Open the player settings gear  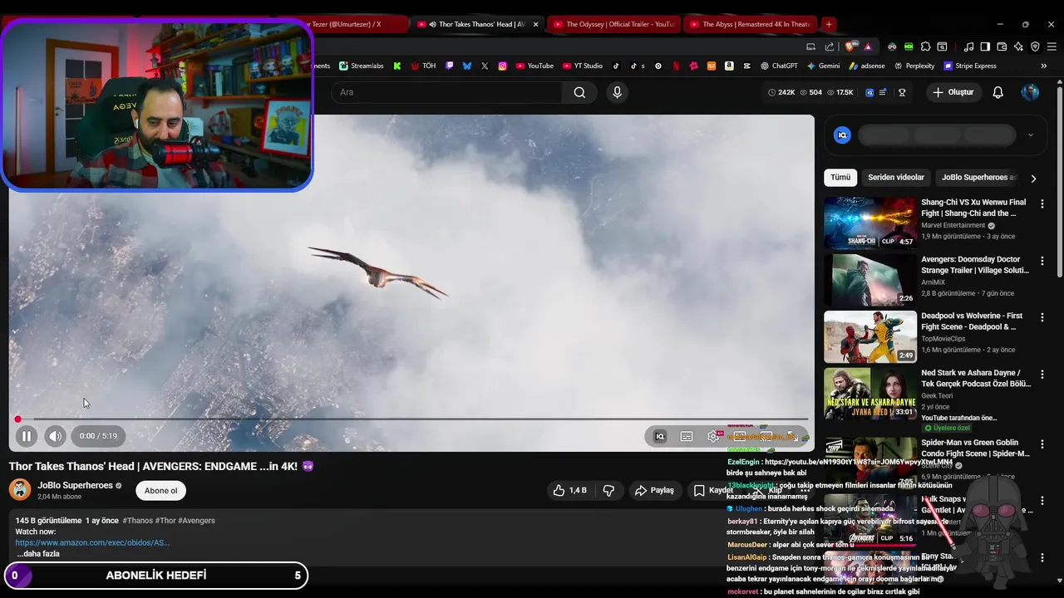713,436
